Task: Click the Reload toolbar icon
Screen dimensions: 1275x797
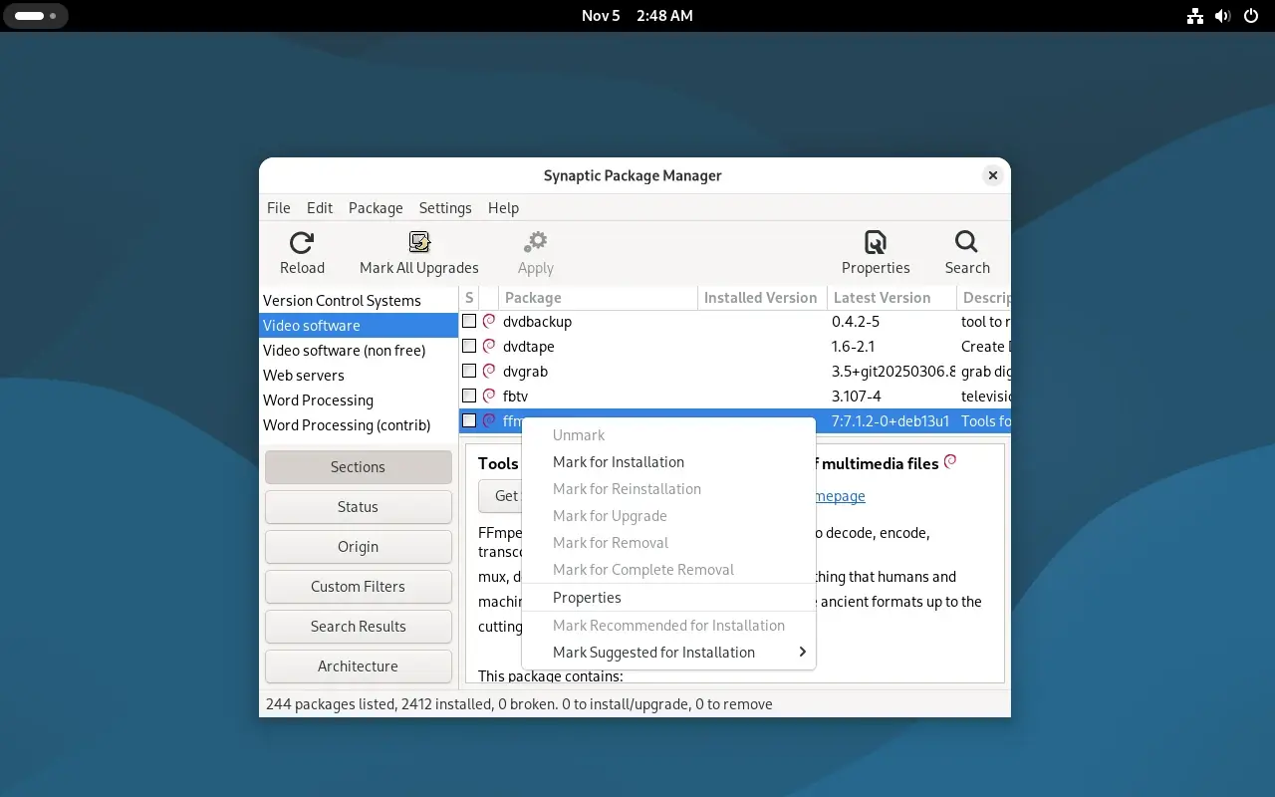Action: click(x=301, y=243)
